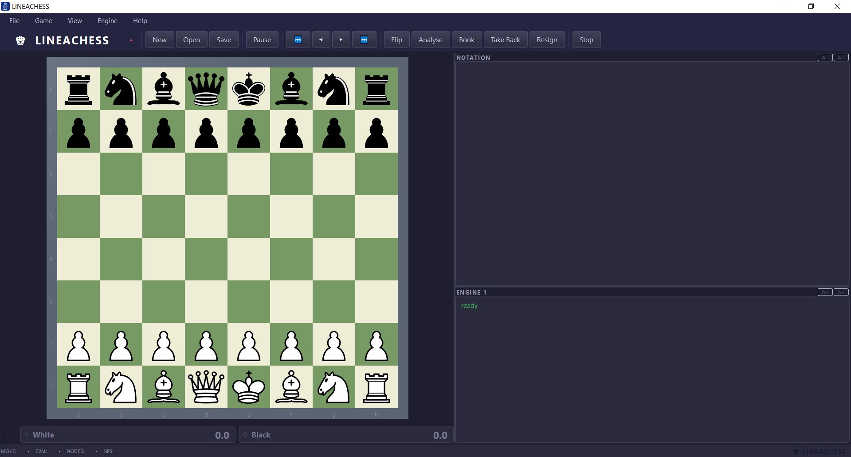Shrink Engine 1 text with its A- button
Screen dimensions: 851x457
pos(824,292)
